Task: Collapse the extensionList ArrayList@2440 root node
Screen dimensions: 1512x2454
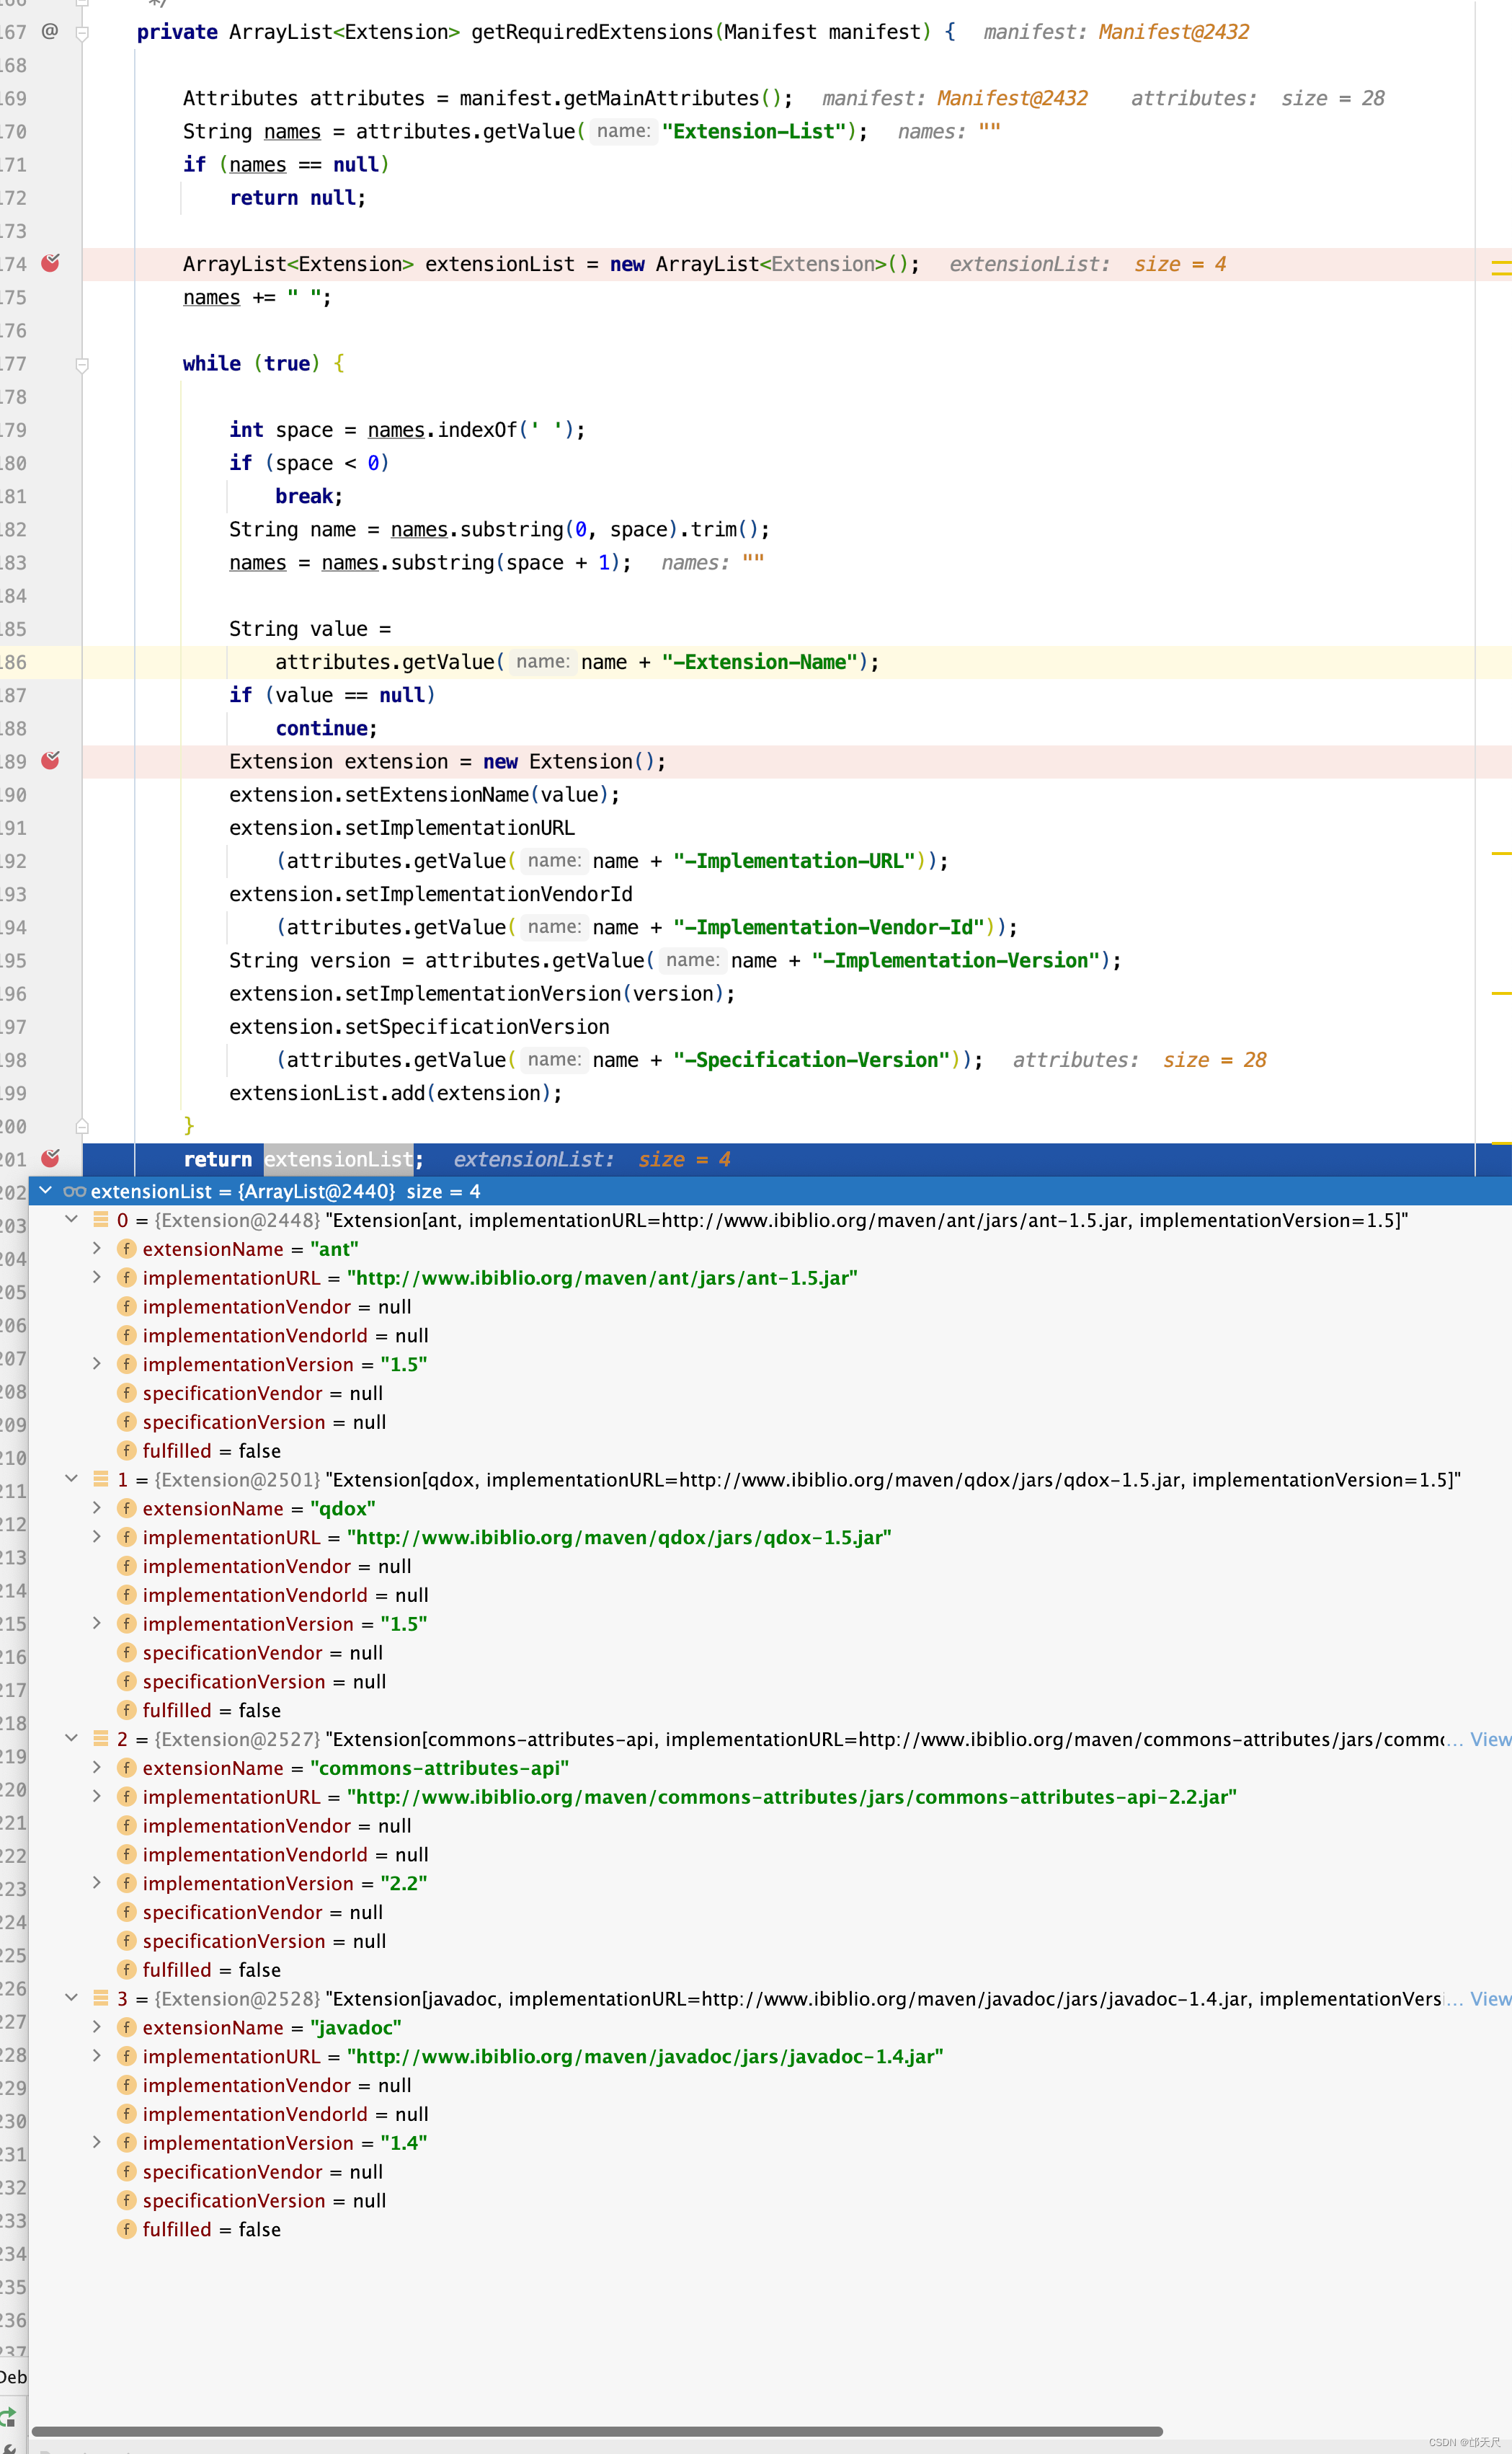Action: point(45,1191)
